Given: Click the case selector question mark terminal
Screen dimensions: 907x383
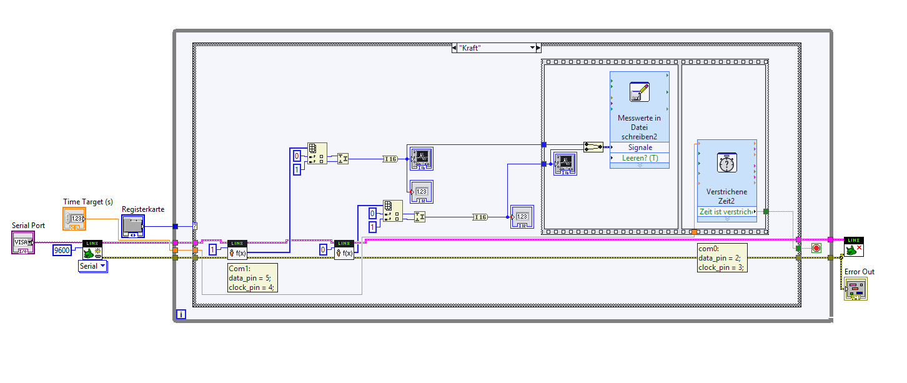Looking at the screenshot, I should (195, 226).
